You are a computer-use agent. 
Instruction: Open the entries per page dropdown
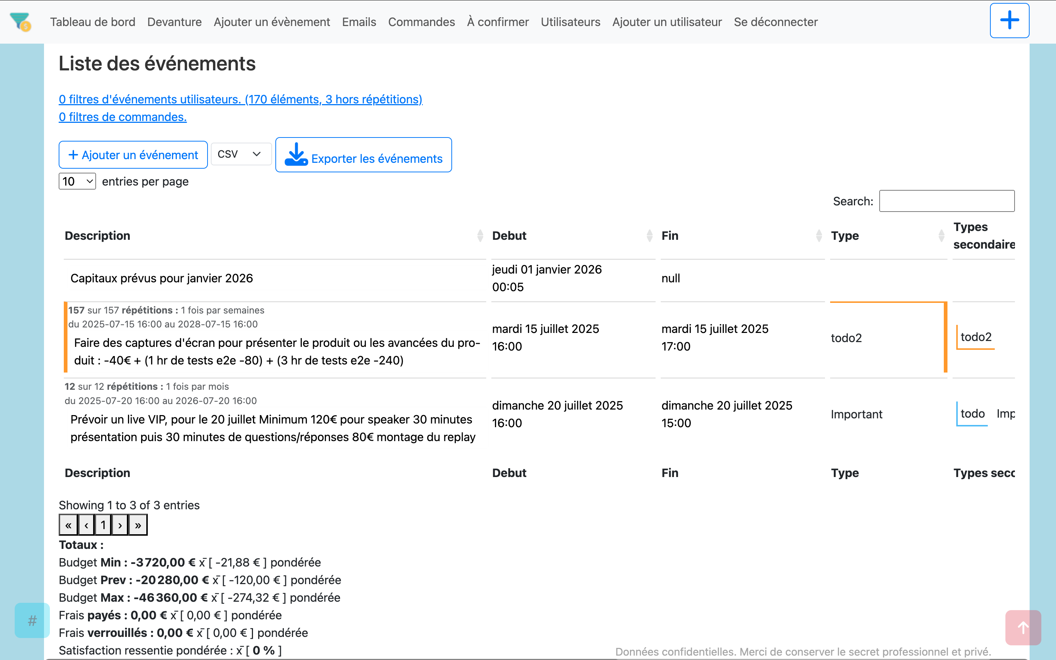tap(77, 181)
